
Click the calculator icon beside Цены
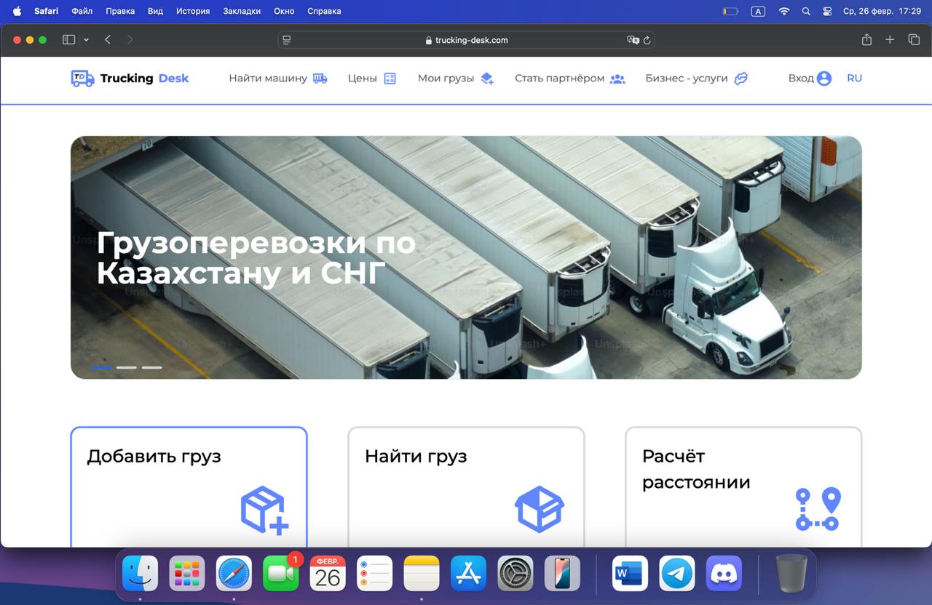tap(390, 77)
